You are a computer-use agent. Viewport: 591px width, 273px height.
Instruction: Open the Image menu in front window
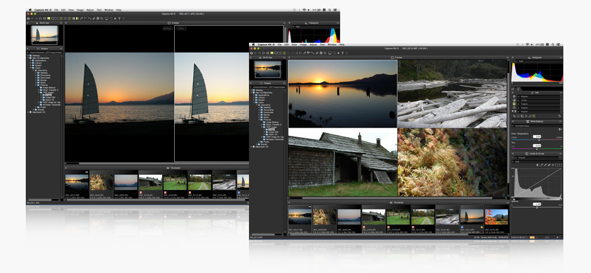coord(303,45)
